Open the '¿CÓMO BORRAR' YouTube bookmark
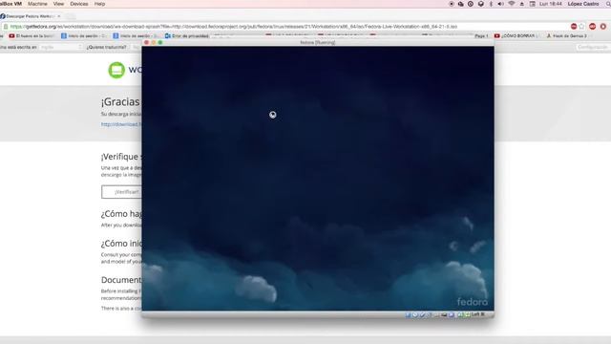 516,36
